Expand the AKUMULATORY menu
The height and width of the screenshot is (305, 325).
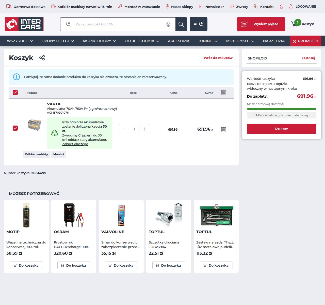click(99, 41)
